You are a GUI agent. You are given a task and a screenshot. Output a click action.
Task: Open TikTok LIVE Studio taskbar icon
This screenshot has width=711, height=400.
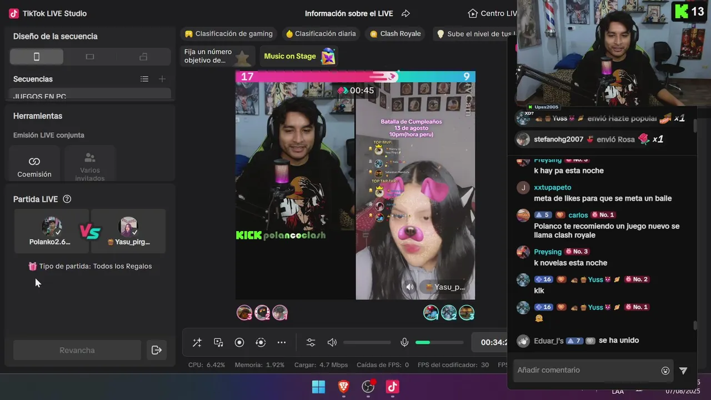coord(392,387)
